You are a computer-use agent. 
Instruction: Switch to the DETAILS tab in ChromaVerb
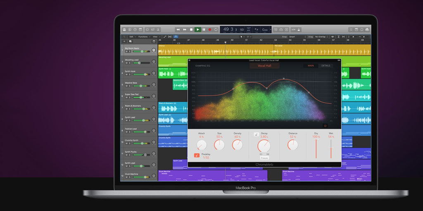coord(326,66)
